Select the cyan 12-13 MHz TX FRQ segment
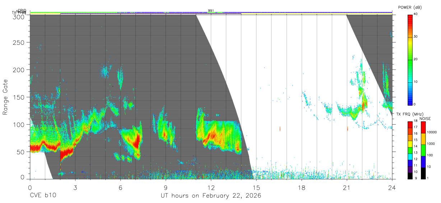This screenshot has height=203, width=441. click(410, 156)
